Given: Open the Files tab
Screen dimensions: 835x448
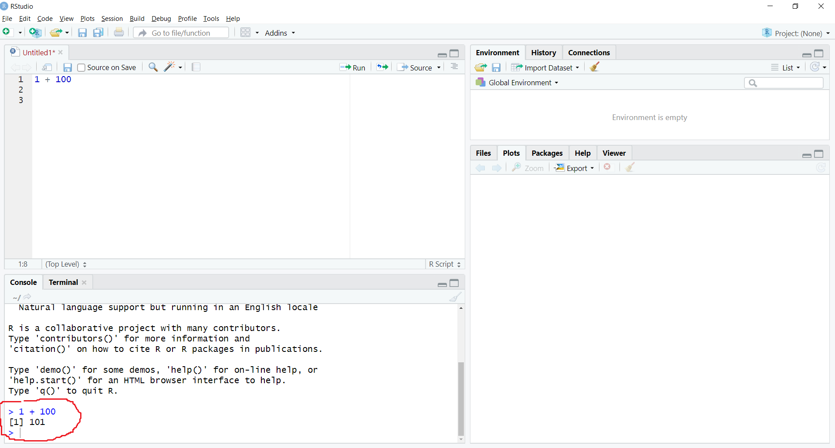Looking at the screenshot, I should click(x=483, y=153).
